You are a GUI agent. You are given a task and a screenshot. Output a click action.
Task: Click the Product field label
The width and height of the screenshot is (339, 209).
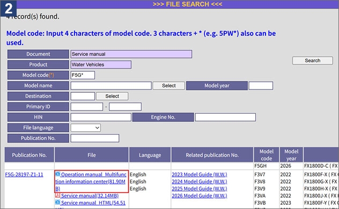(x=38, y=64)
